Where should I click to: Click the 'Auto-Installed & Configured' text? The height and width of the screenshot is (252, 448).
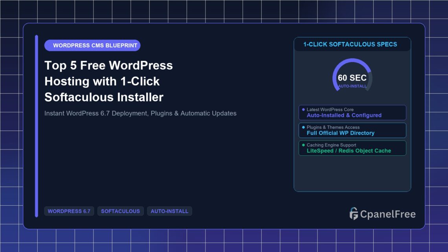click(344, 115)
